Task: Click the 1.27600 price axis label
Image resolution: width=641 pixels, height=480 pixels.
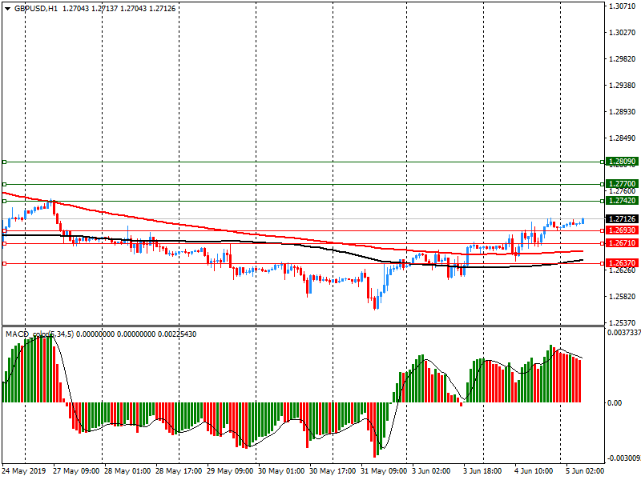Action: coord(623,191)
